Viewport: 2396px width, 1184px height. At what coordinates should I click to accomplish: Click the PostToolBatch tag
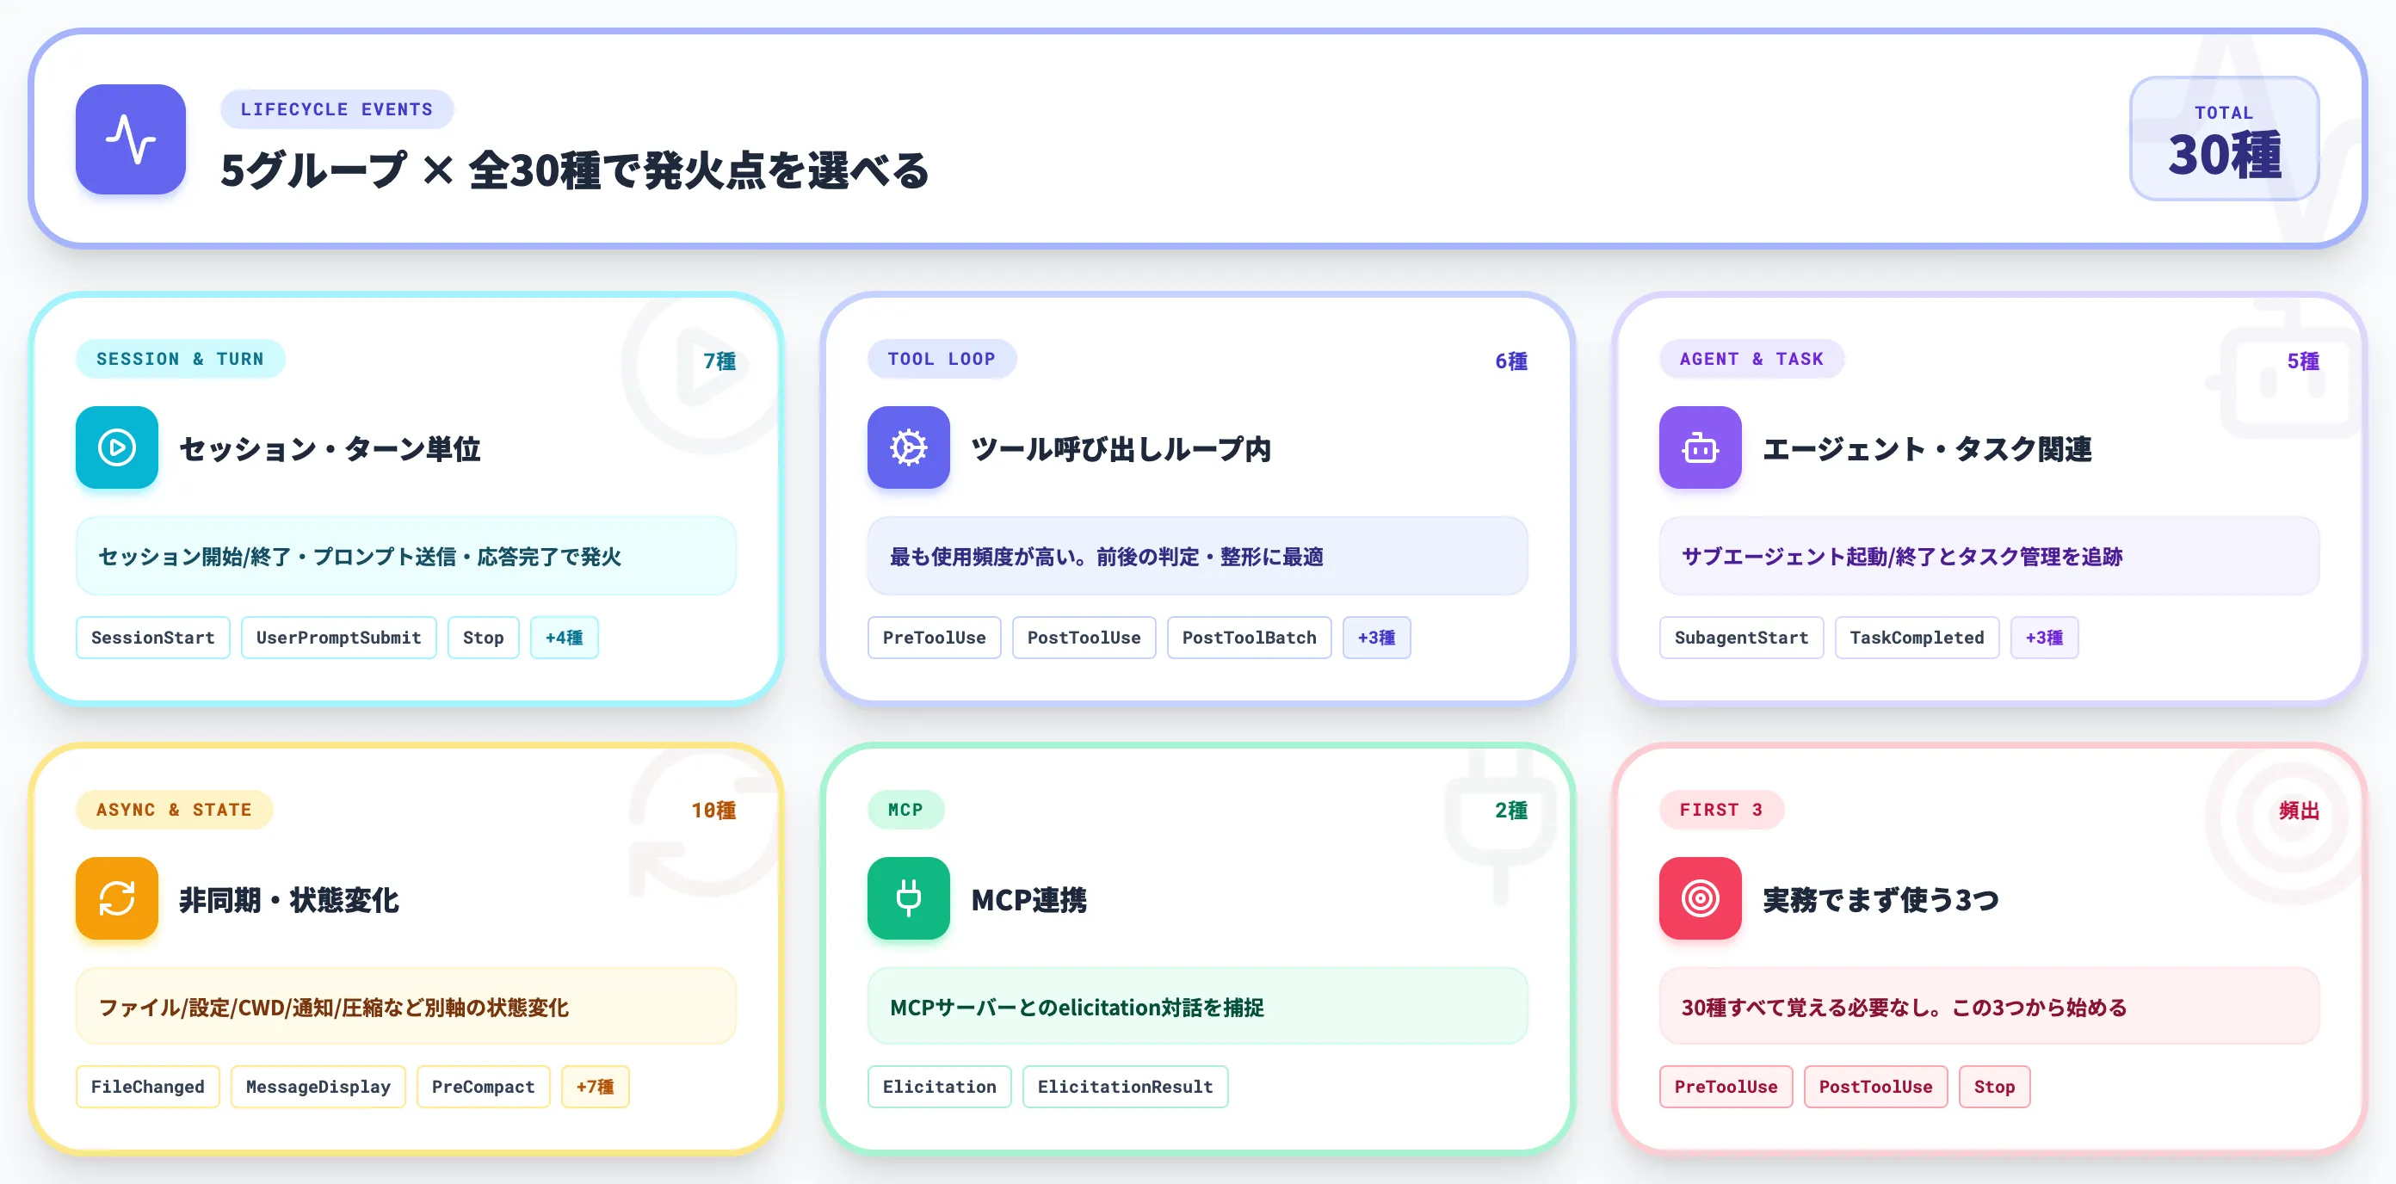[1249, 638]
